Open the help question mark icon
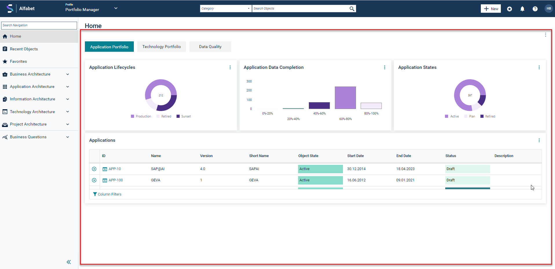Screen dimensions: 555x269 click(x=535, y=9)
